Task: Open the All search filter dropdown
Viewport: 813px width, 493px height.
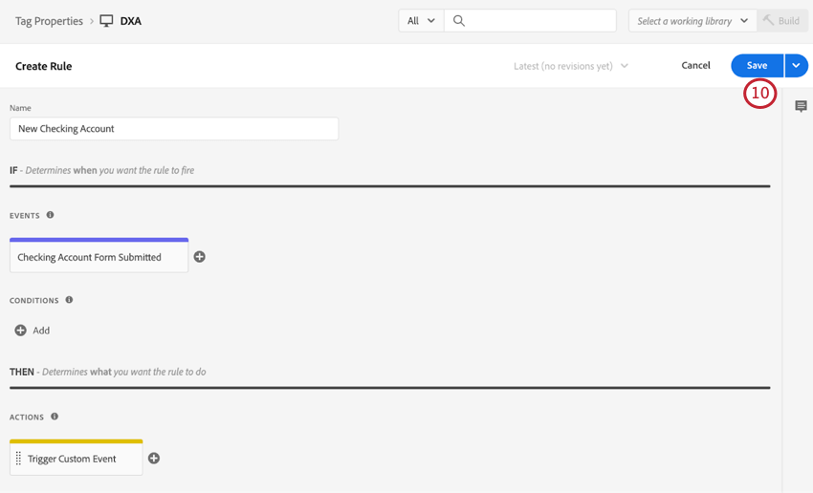Action: [x=421, y=21]
